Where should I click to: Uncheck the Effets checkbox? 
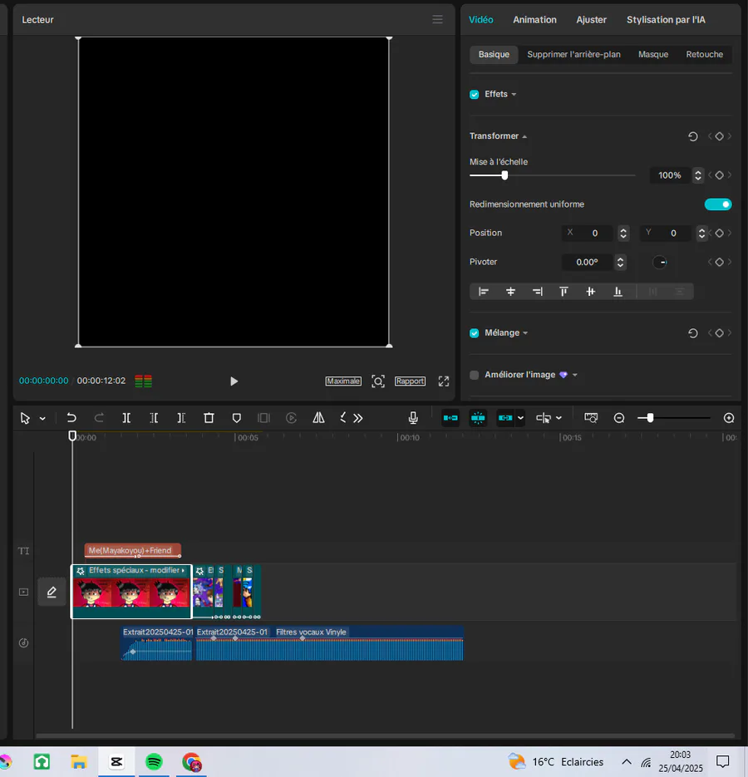pos(475,94)
